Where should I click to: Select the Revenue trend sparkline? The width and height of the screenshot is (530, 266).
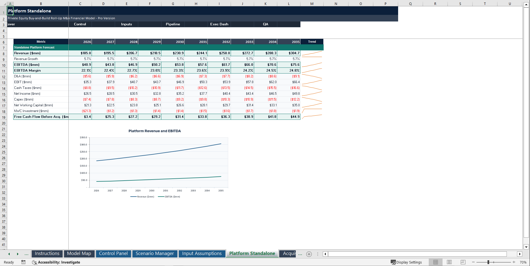[x=312, y=53]
